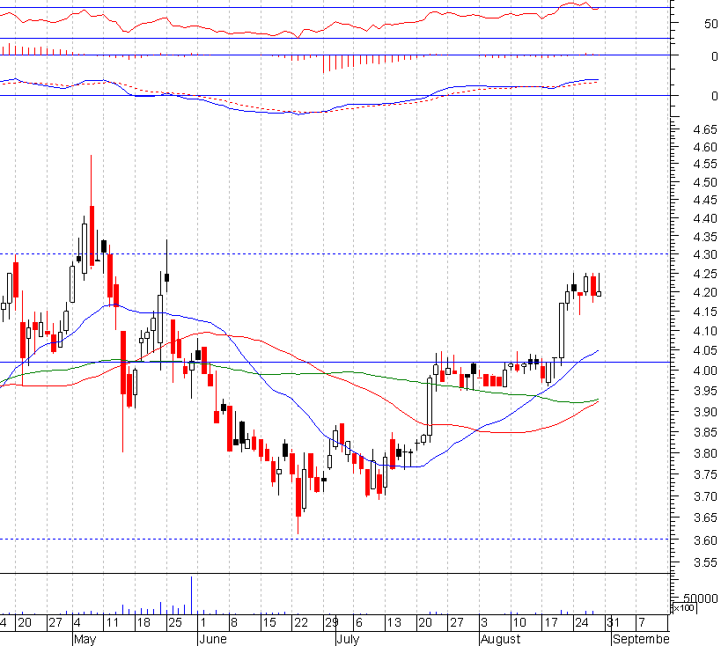Image resolution: width=721 pixels, height=646 pixels.
Task: Select the 3.60 support price label
Action: (x=705, y=540)
